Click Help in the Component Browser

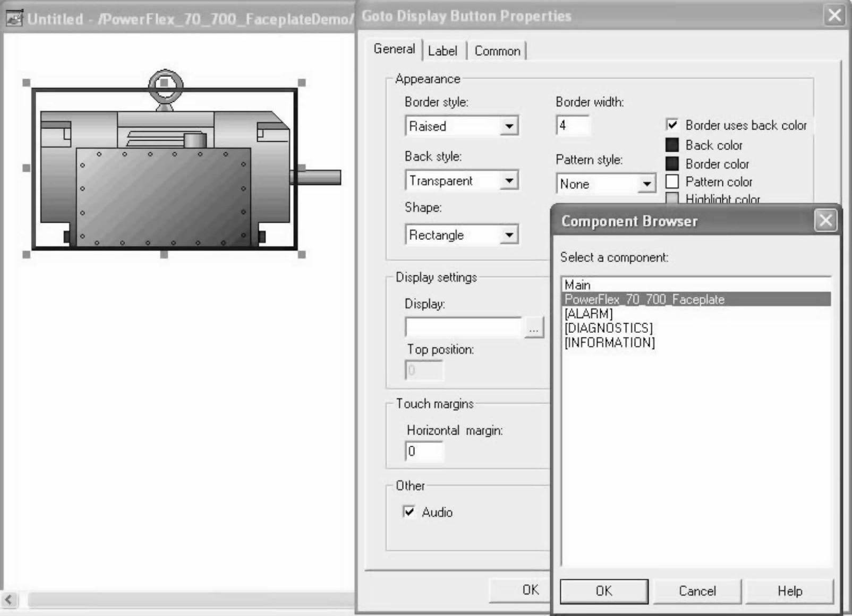790,591
